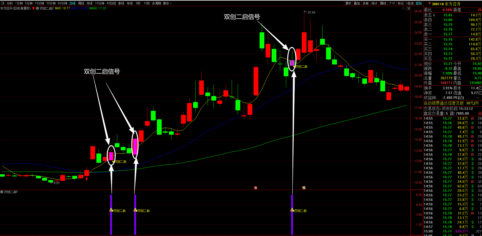Click the red up arrow beside 东方日升 title
This screenshot has width=482, height=236.
(x=33, y=8)
